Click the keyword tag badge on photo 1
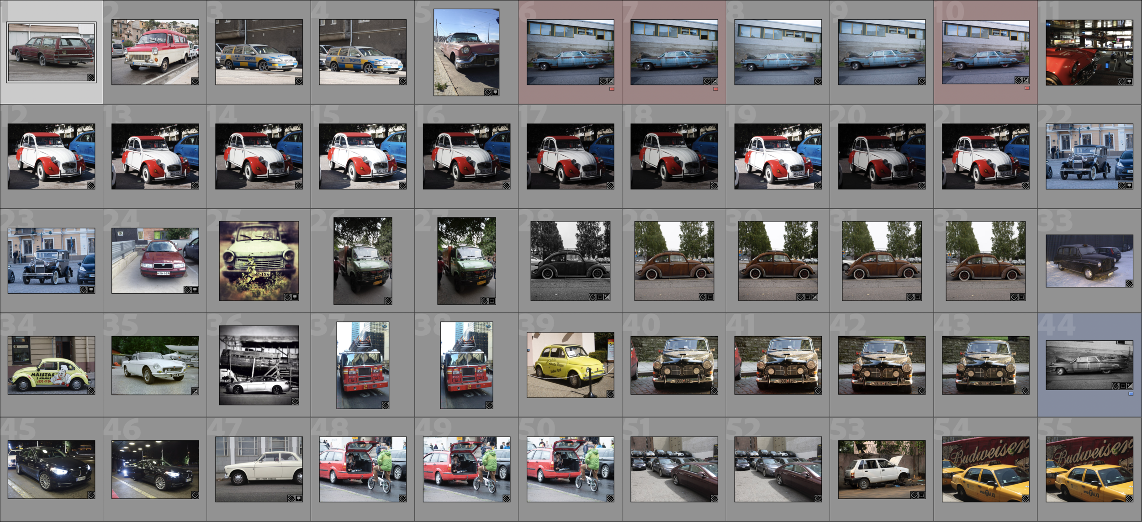The height and width of the screenshot is (522, 1142). coord(91,78)
